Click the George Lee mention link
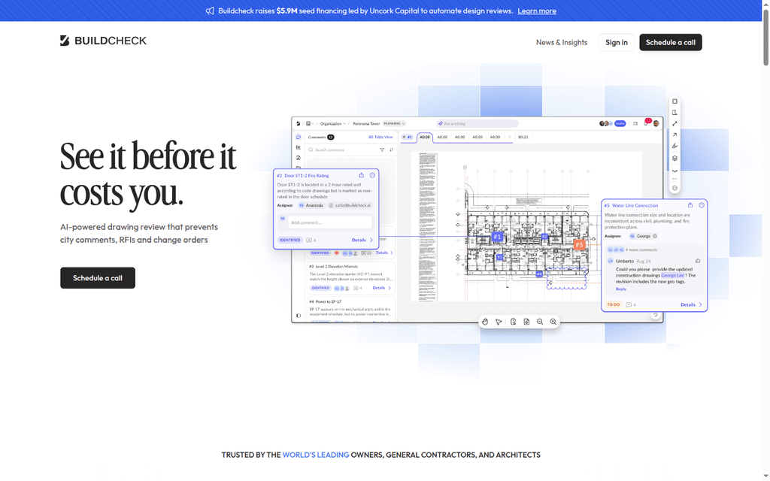The height and width of the screenshot is (481, 770). point(672,275)
